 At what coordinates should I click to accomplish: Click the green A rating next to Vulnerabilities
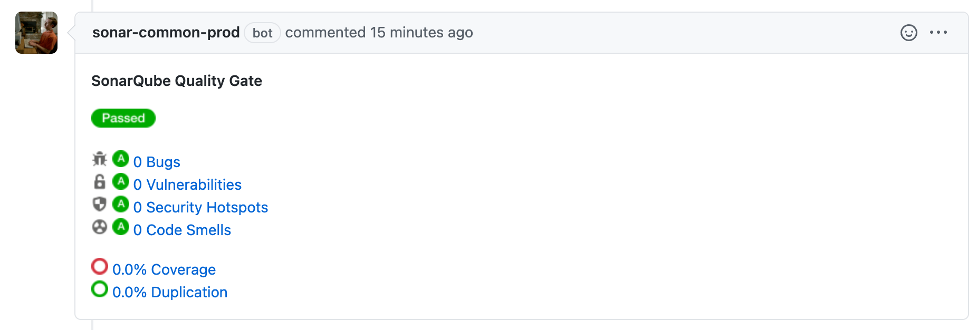point(121,181)
